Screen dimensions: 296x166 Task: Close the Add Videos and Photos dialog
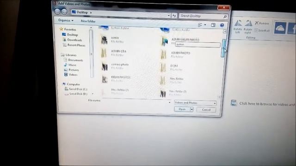coord(224,7)
